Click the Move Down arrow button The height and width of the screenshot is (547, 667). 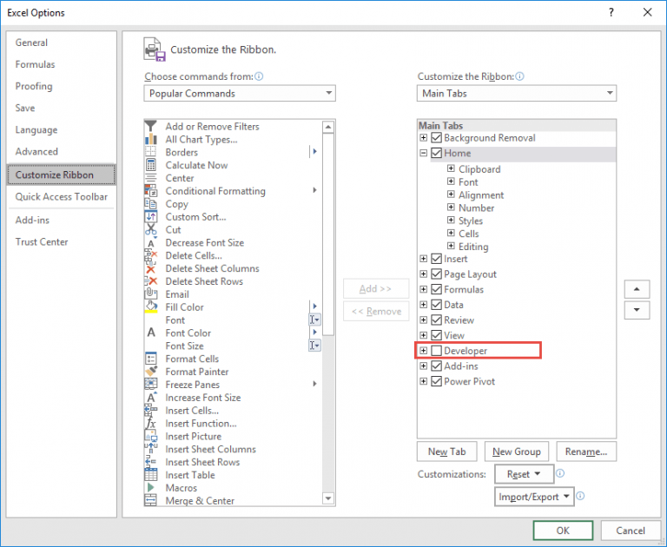(x=637, y=310)
